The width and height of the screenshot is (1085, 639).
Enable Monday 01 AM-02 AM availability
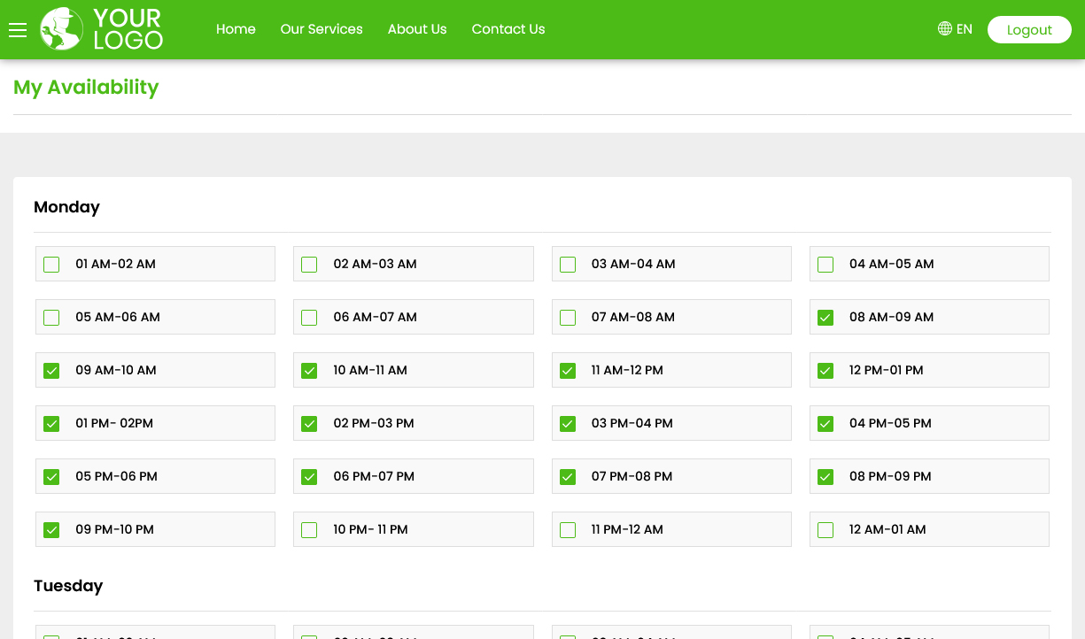pyautogui.click(x=50, y=264)
